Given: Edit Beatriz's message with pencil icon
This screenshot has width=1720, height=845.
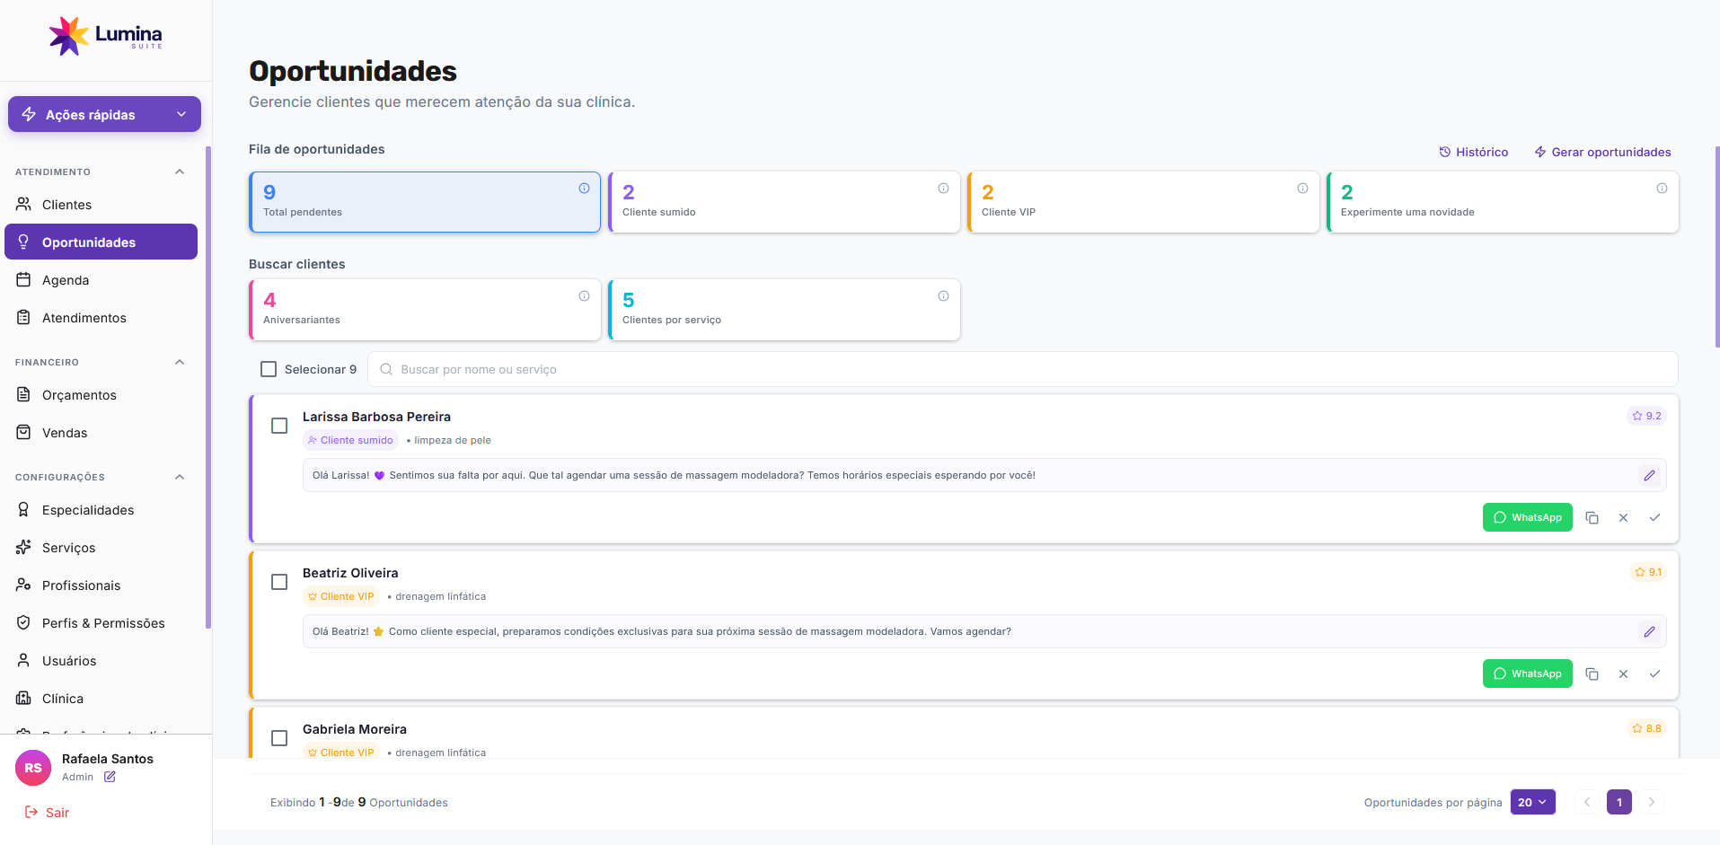Looking at the screenshot, I should pyautogui.click(x=1649, y=631).
